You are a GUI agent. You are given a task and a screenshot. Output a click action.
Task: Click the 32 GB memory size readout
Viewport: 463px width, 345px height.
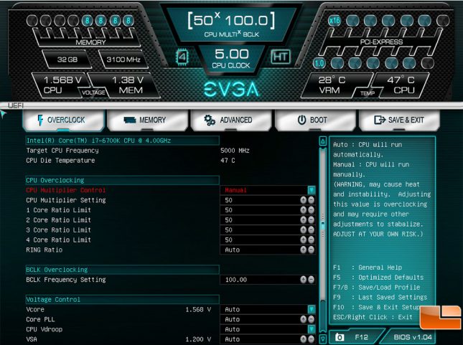pyautogui.click(x=67, y=60)
